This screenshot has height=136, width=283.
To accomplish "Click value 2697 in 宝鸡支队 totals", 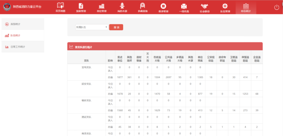I will coord(168,77).
